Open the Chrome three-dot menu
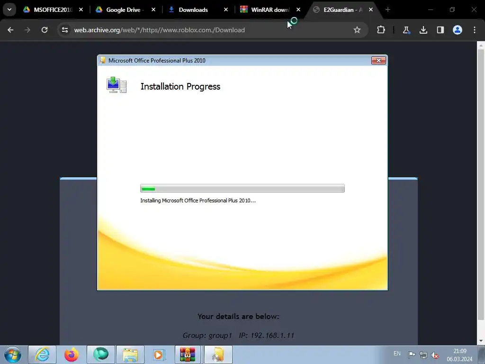The width and height of the screenshot is (485, 364). (x=475, y=30)
